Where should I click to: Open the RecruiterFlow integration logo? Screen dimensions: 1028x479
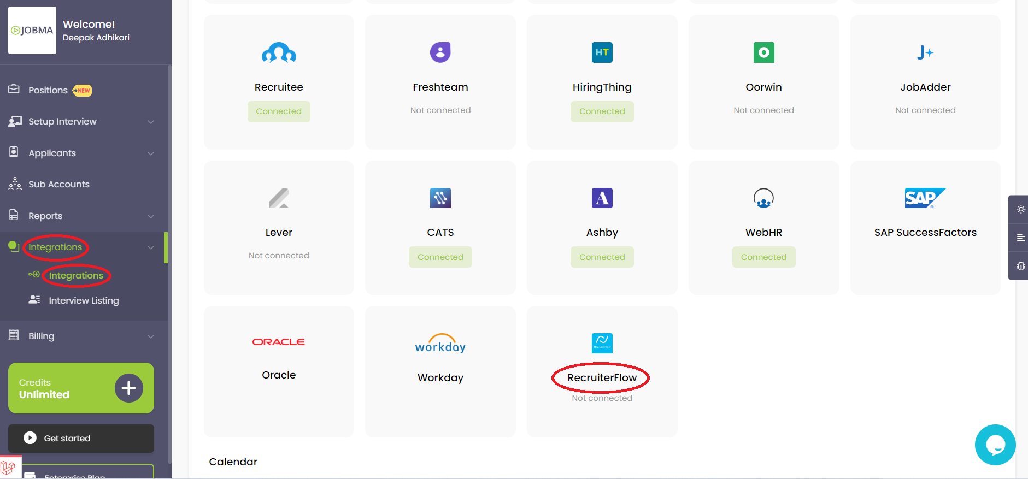coord(602,343)
